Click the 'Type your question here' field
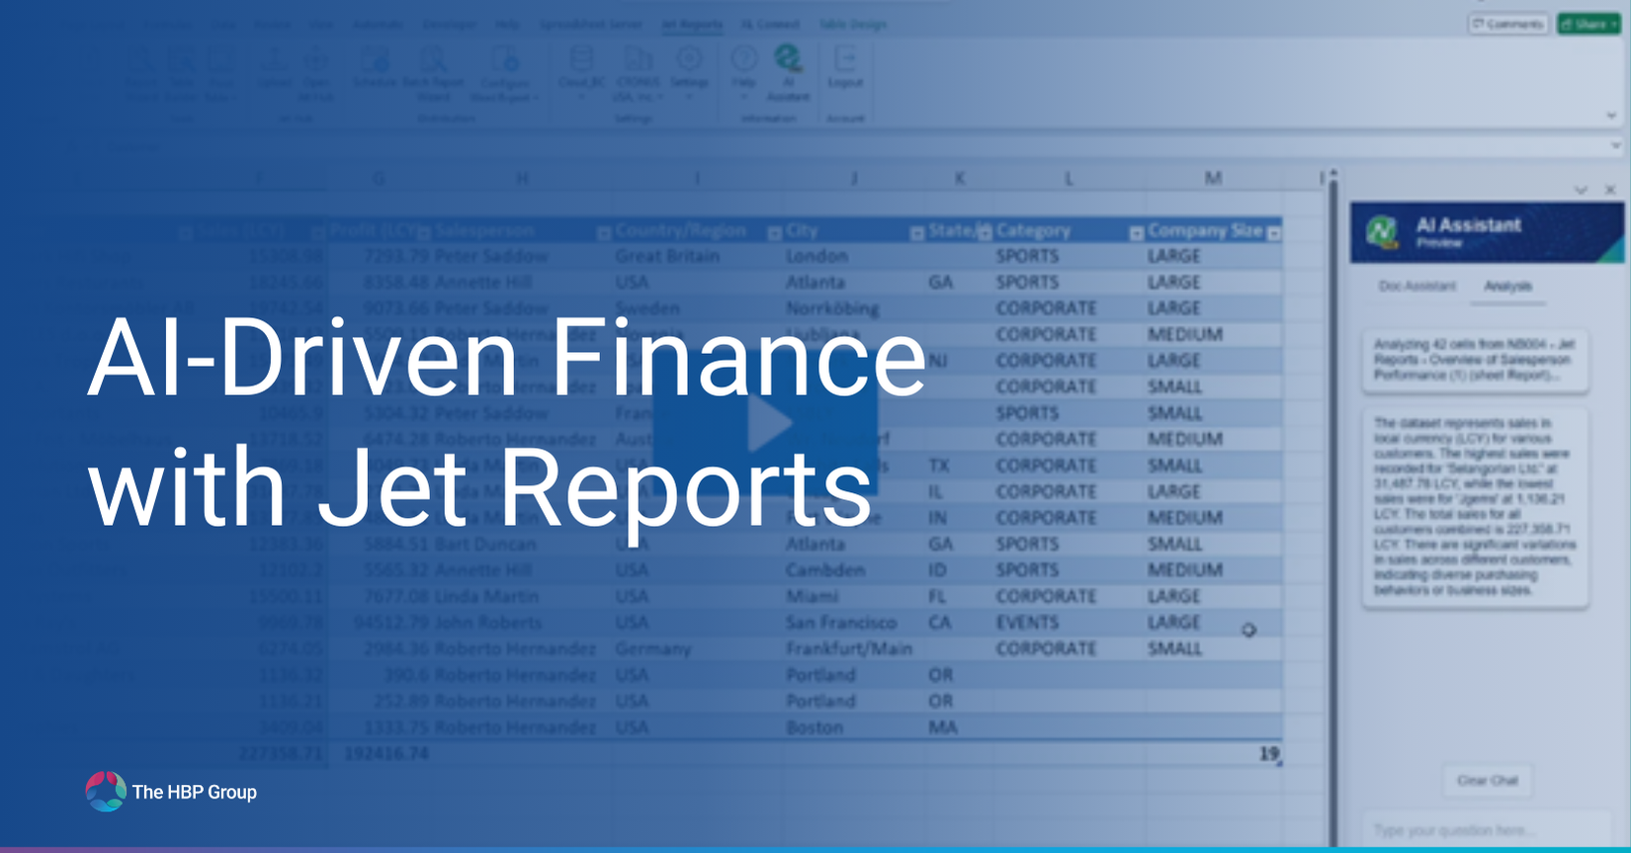This screenshot has width=1631, height=853. point(1488,830)
